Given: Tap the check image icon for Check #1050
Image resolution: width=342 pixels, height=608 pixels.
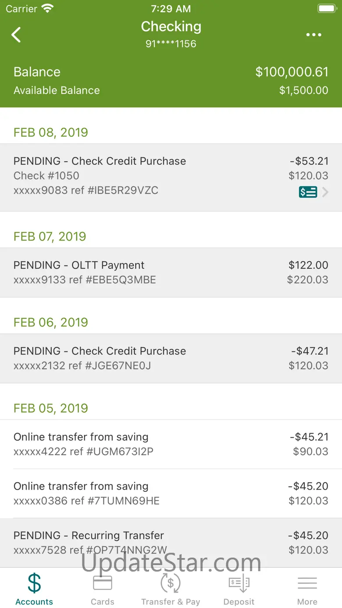Looking at the screenshot, I should (308, 192).
